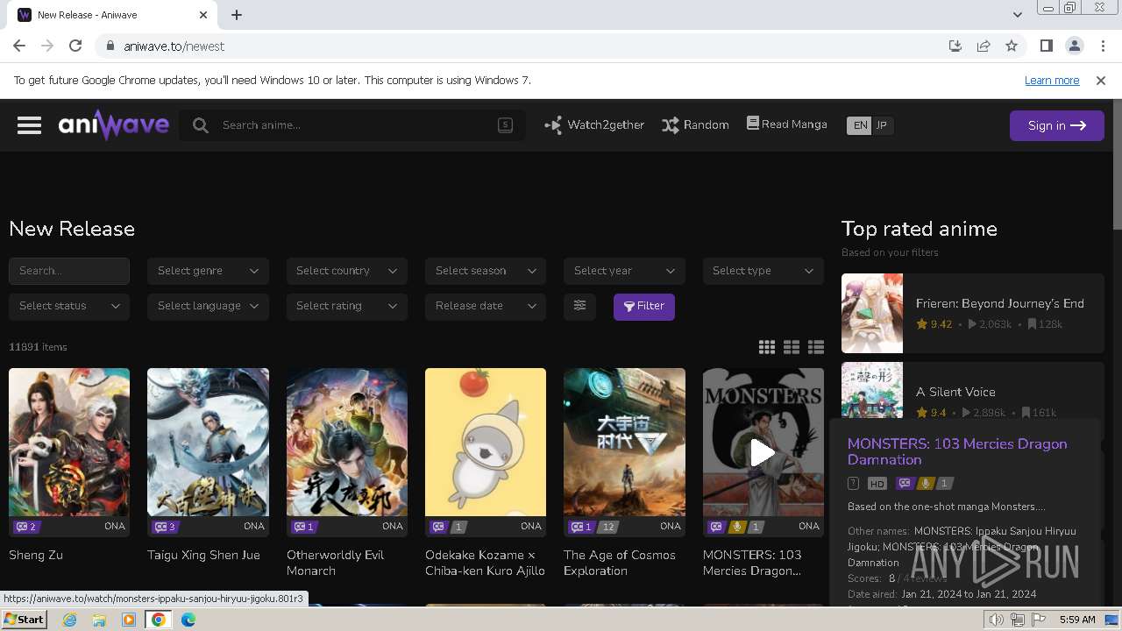Viewport: 1122px width, 631px height.
Task: Open Sheng Zu poster
Action: point(69,442)
